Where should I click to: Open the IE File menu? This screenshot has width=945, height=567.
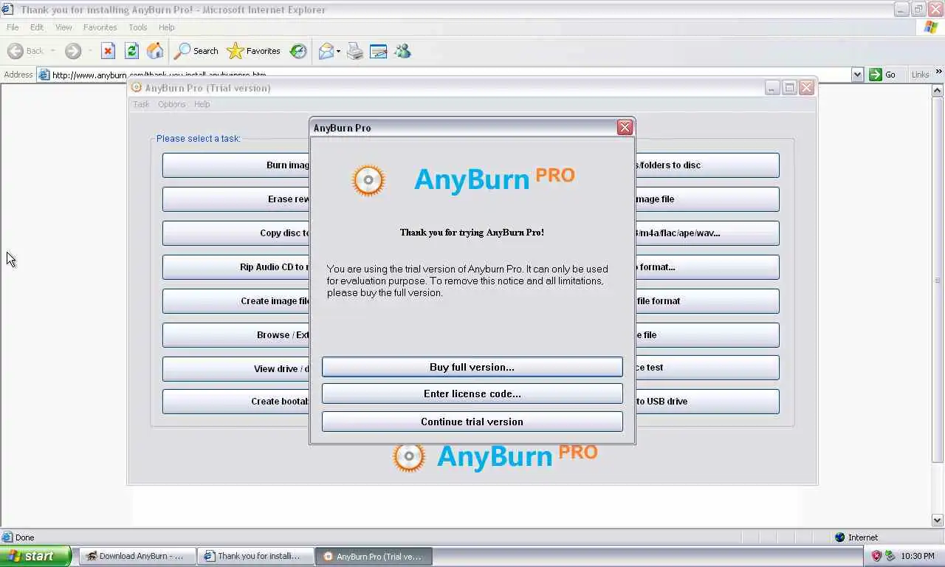click(x=13, y=27)
